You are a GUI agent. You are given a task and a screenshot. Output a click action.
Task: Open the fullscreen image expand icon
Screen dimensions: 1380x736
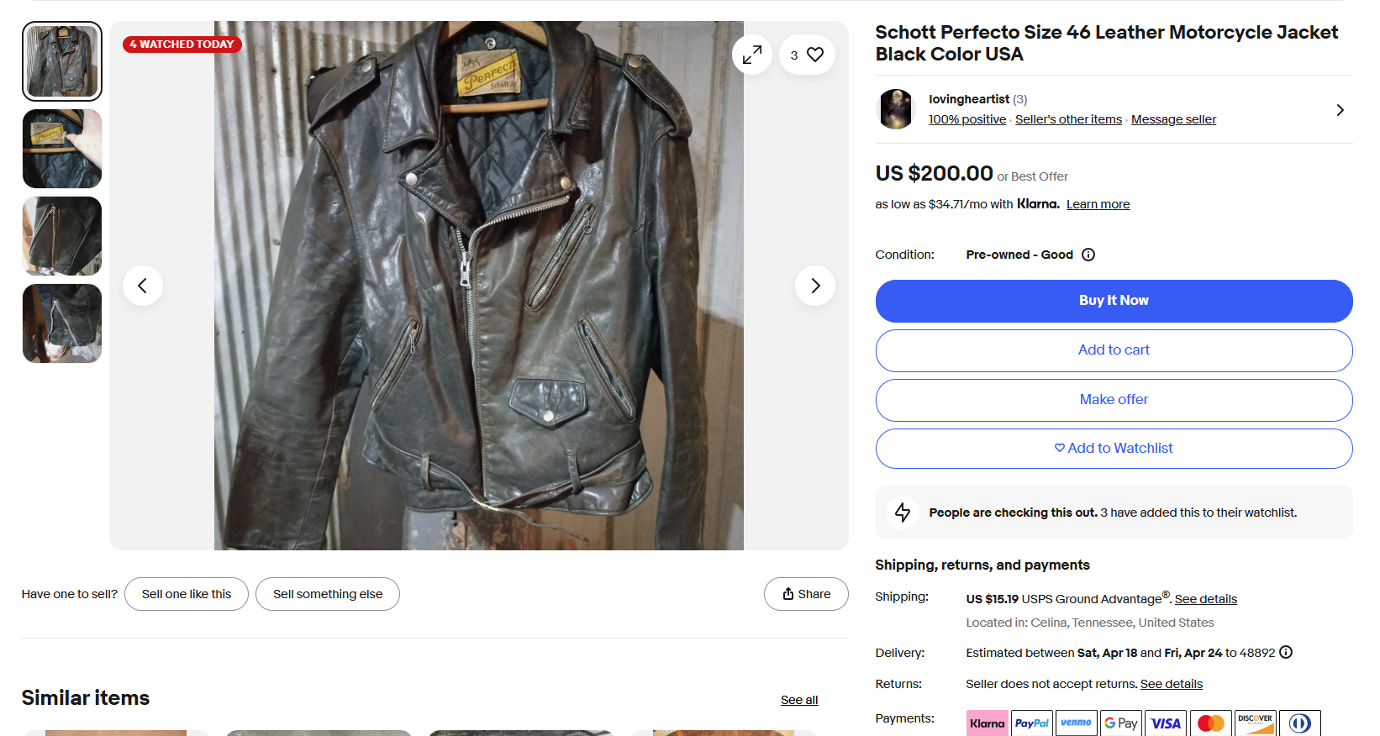[752, 55]
